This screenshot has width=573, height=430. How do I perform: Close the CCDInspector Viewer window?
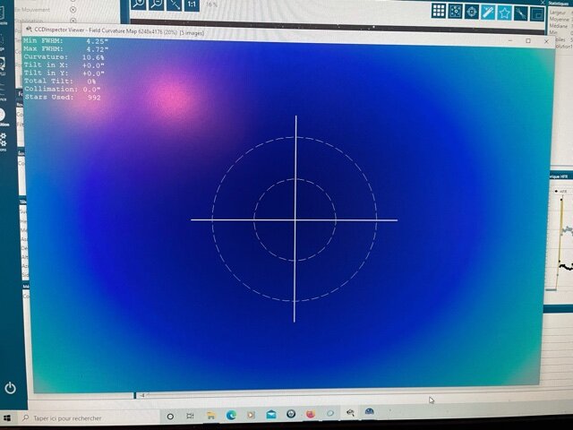point(546,42)
